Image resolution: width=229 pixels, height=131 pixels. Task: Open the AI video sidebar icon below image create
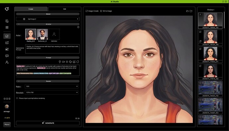tap(7, 43)
